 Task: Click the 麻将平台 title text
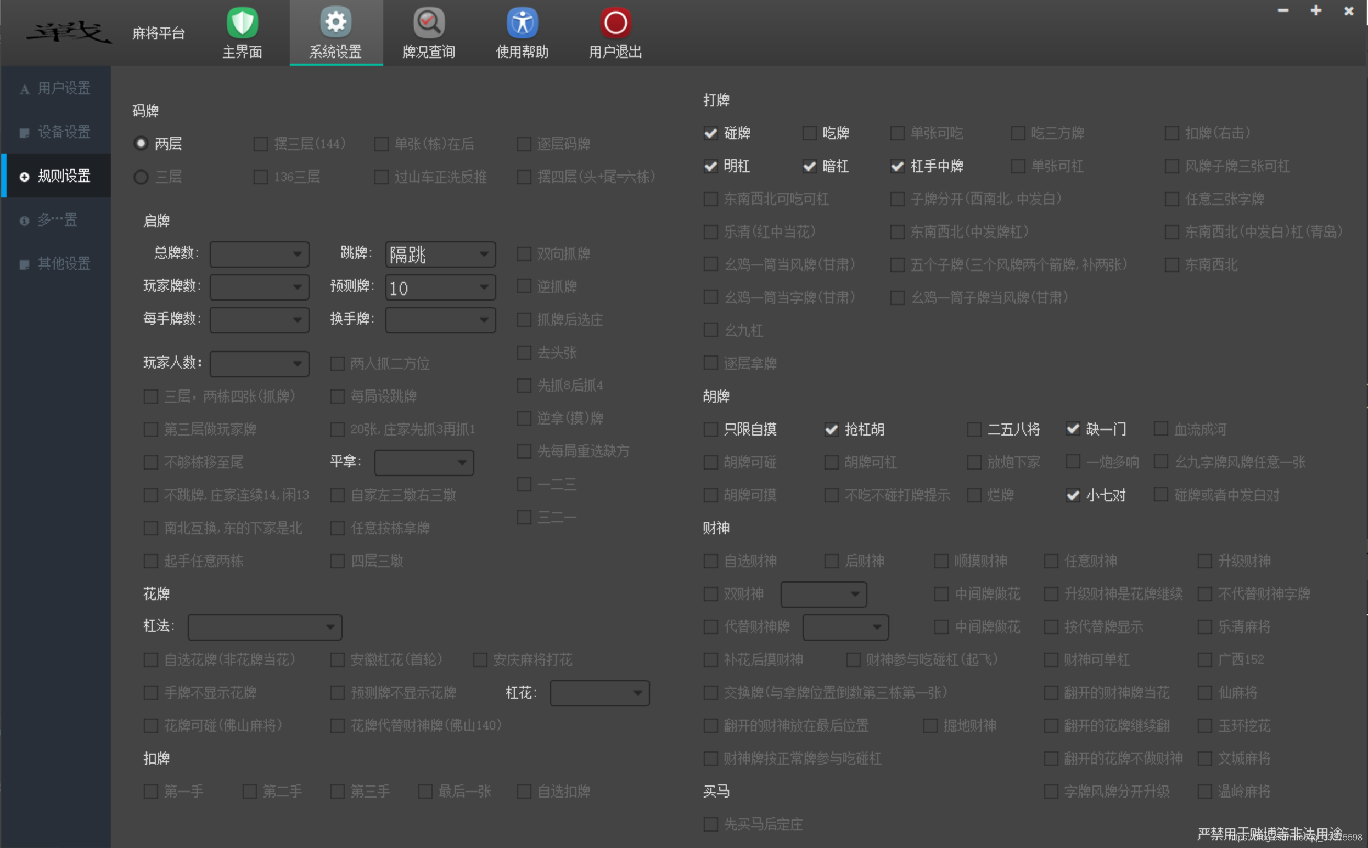click(x=158, y=33)
